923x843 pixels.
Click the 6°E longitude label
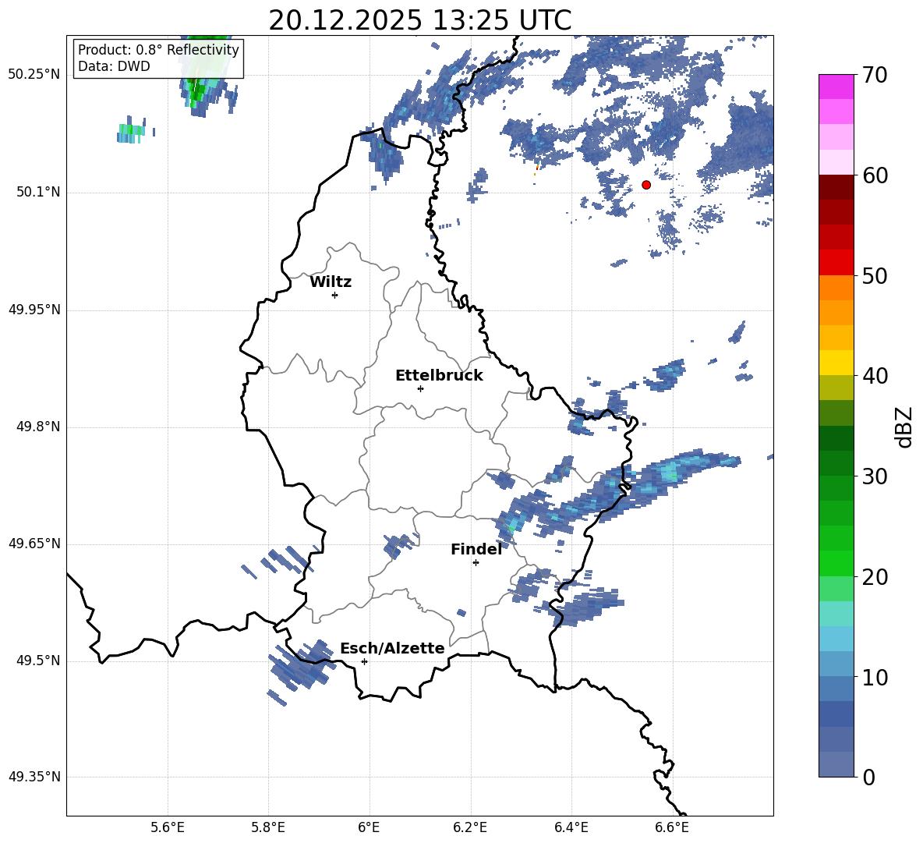tap(369, 827)
